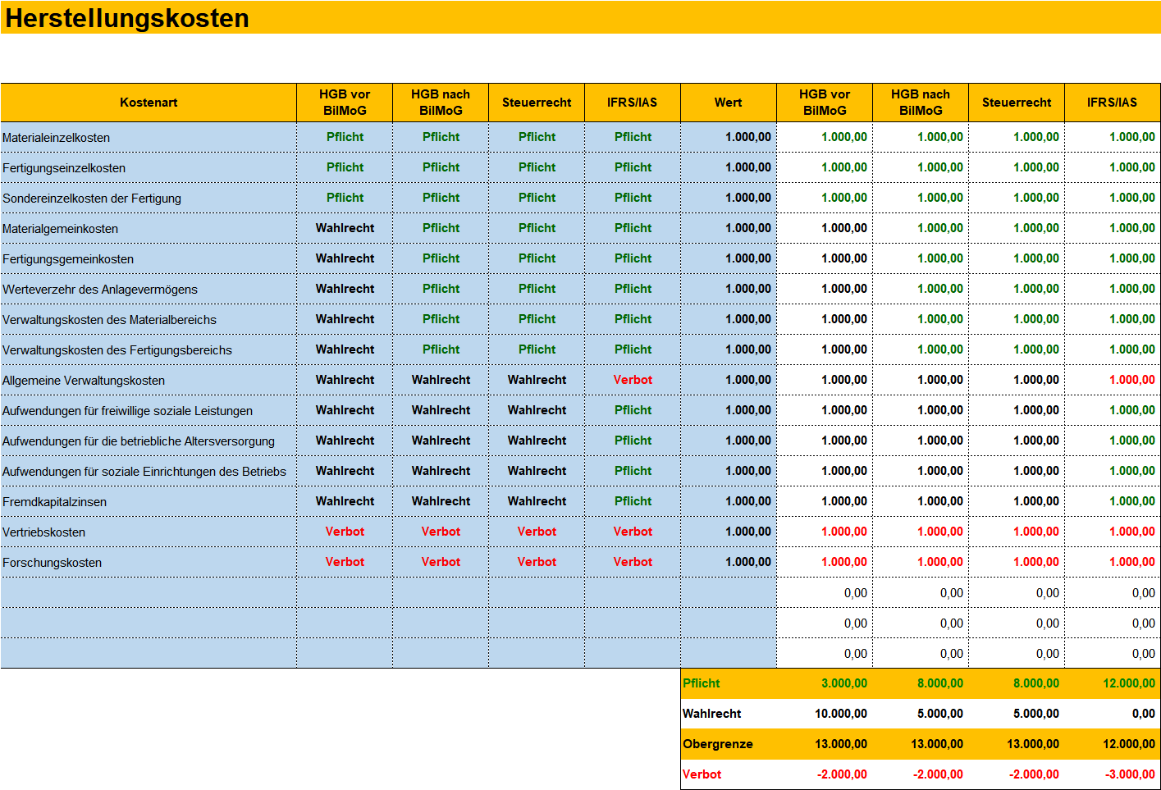The image size is (1161, 790).
Task: Click the Allgemeine Verwaltungskosten label
Action: [x=84, y=381]
